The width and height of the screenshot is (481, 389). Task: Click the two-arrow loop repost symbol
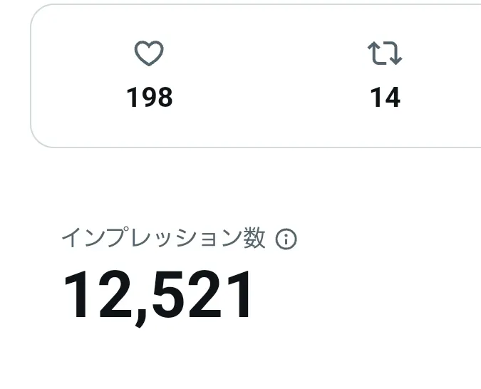[x=385, y=53]
